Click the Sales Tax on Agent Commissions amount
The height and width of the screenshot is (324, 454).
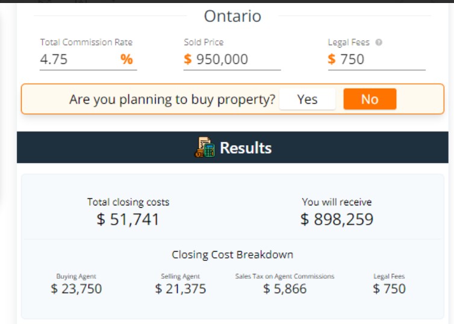(285, 289)
